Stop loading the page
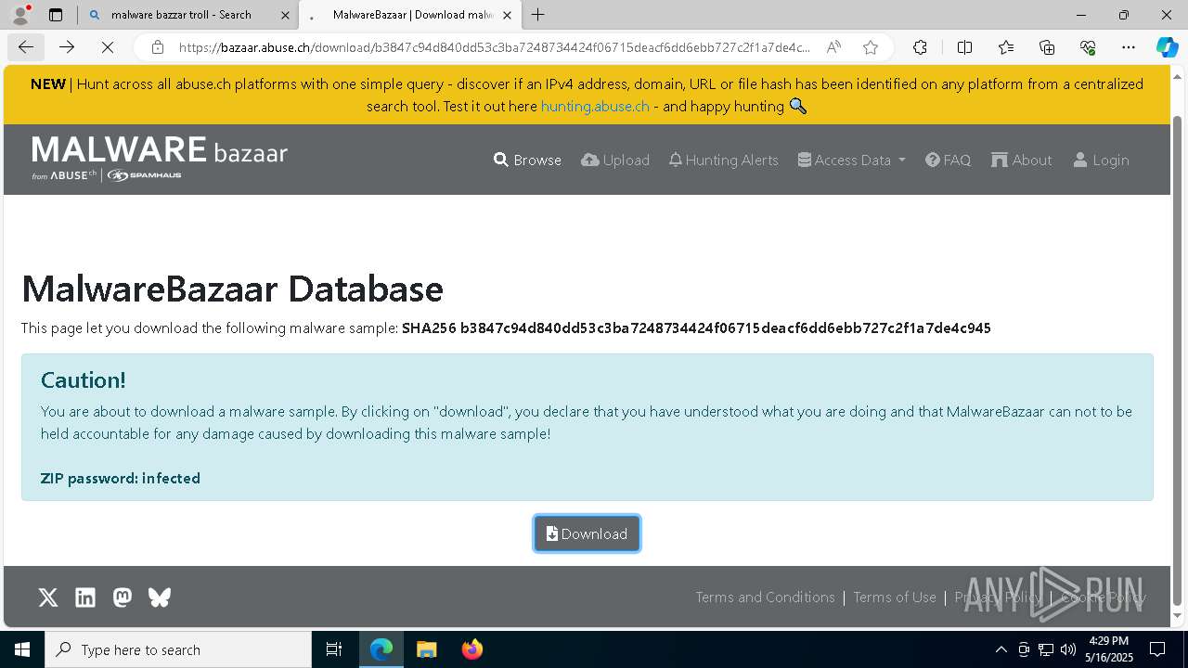The width and height of the screenshot is (1188, 668). (x=107, y=47)
